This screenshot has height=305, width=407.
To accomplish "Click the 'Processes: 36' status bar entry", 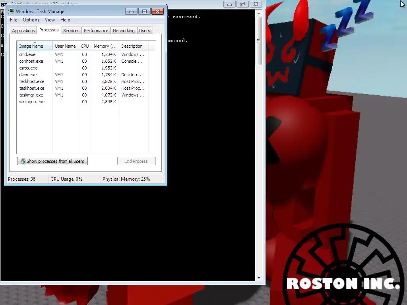I will tap(21, 179).
